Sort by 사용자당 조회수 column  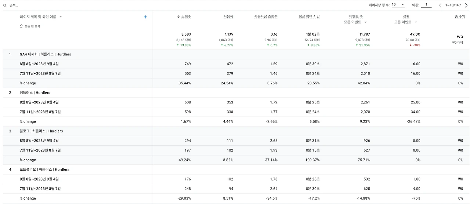click(x=266, y=17)
